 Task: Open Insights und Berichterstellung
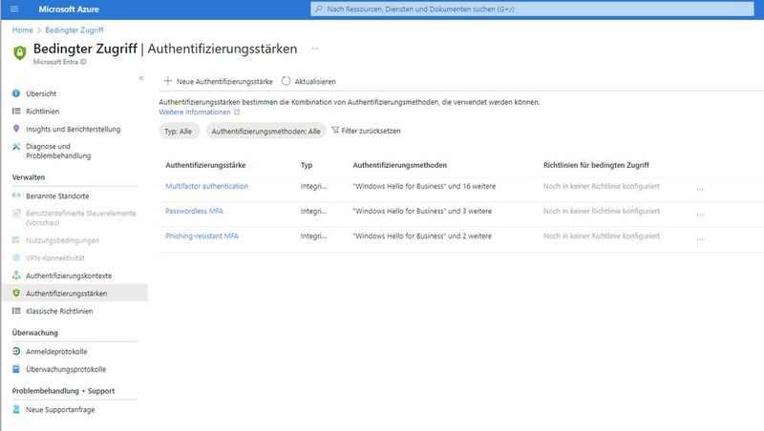[74, 129]
